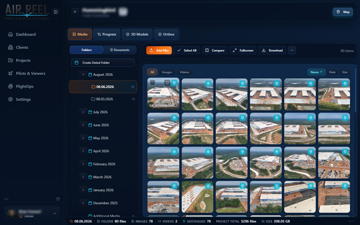Download the selected media
Viewport: 360px width, 225px height.
tap(272, 50)
